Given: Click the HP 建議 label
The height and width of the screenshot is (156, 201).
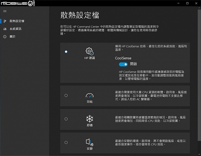Looking at the screenshot, I should (x=90, y=58).
